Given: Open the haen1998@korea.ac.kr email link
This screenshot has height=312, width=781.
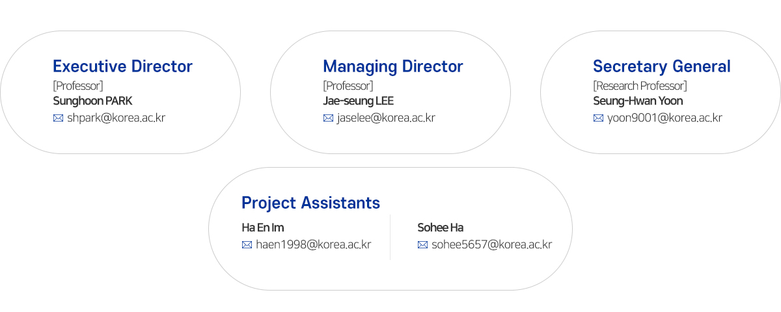Looking at the screenshot, I should click(x=313, y=245).
